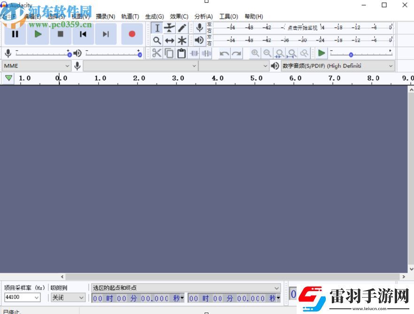This screenshot has width=414, height=314.
Task: Open the 轨道(T) menu
Action: [x=130, y=16]
